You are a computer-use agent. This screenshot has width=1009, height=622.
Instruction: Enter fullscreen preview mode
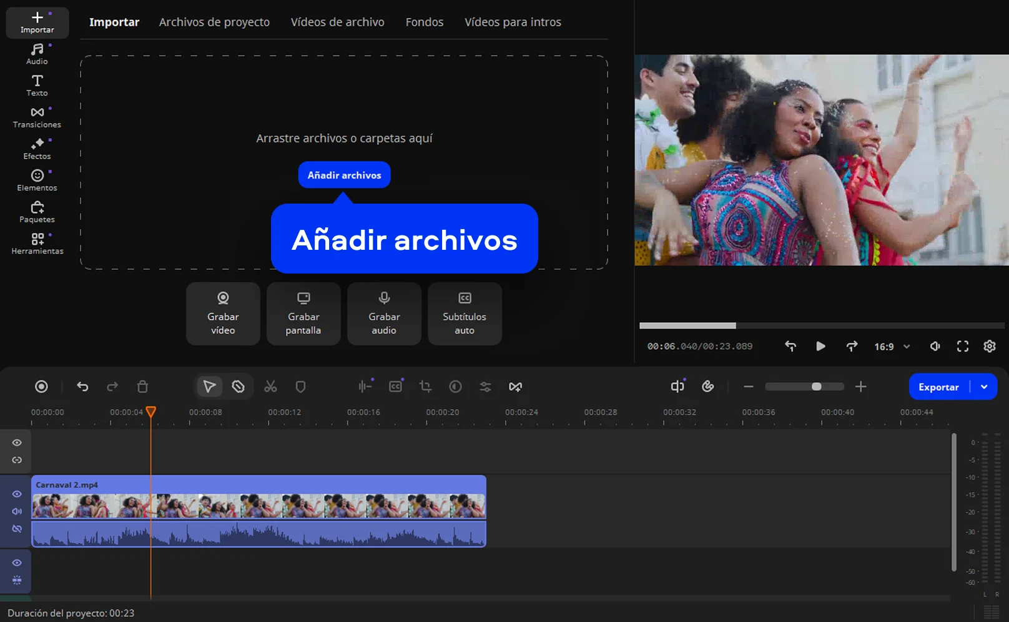click(x=962, y=346)
